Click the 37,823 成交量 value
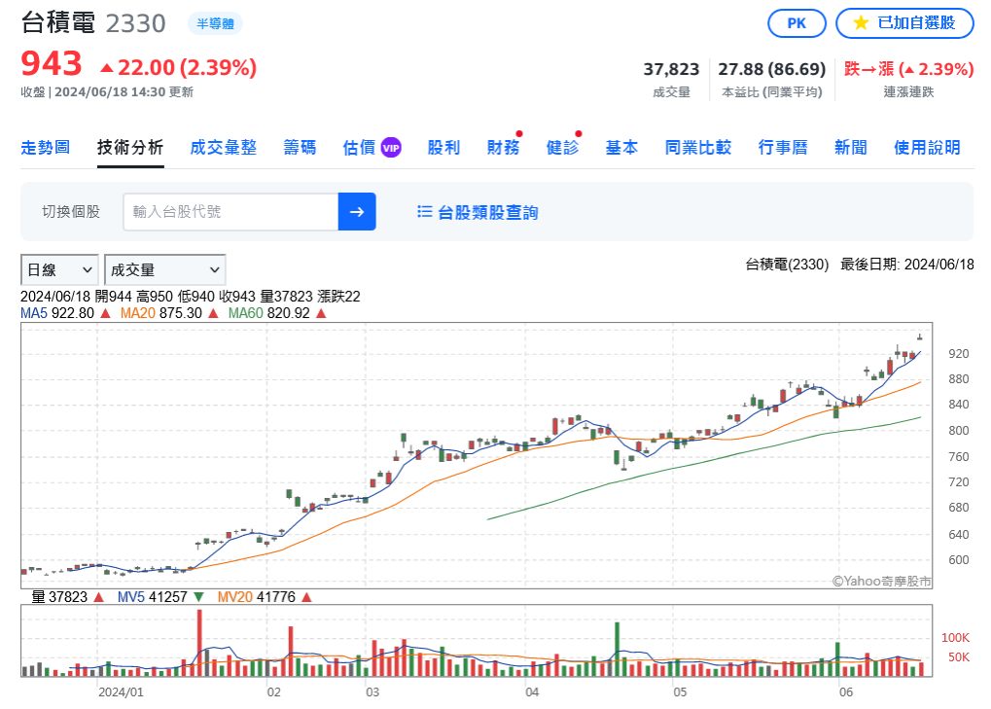Image resolution: width=991 pixels, height=709 pixels. [x=671, y=69]
